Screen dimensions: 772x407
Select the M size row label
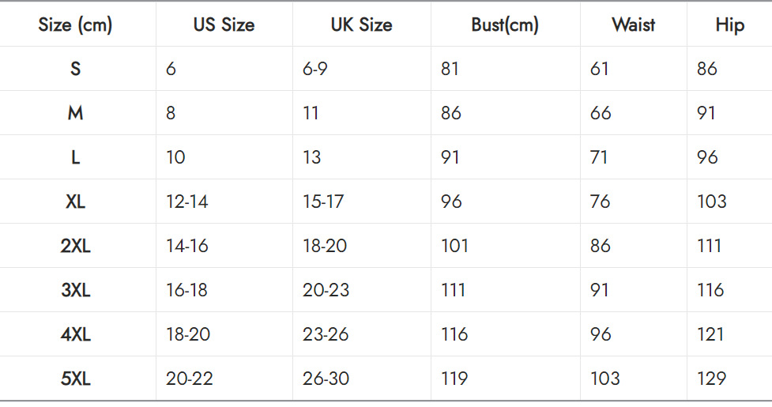pos(76,113)
